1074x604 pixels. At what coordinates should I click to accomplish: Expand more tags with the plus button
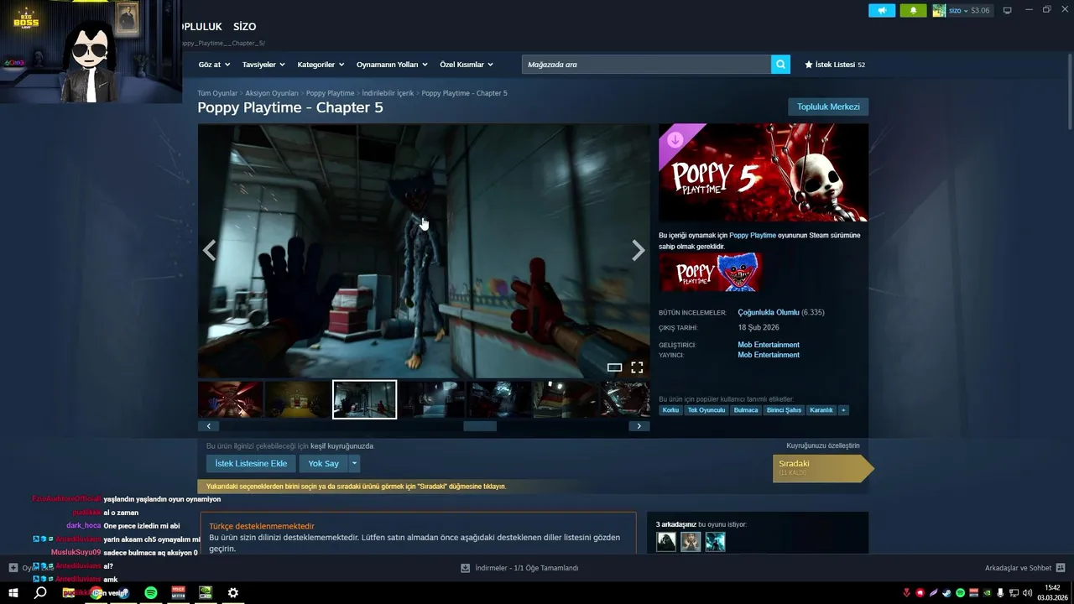[843, 410]
